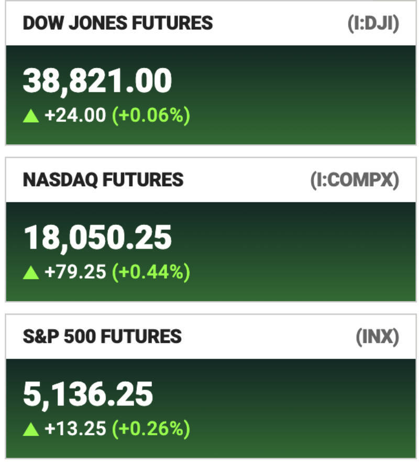Click the S&P 500 green up-arrow icon

point(31,429)
